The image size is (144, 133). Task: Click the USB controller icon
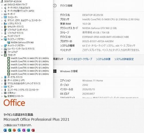5,90
